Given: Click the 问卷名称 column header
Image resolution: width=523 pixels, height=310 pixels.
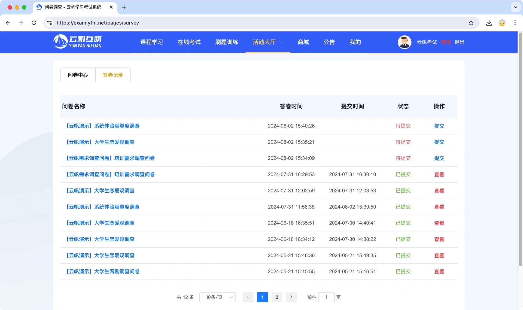Looking at the screenshot, I should pos(74,106).
